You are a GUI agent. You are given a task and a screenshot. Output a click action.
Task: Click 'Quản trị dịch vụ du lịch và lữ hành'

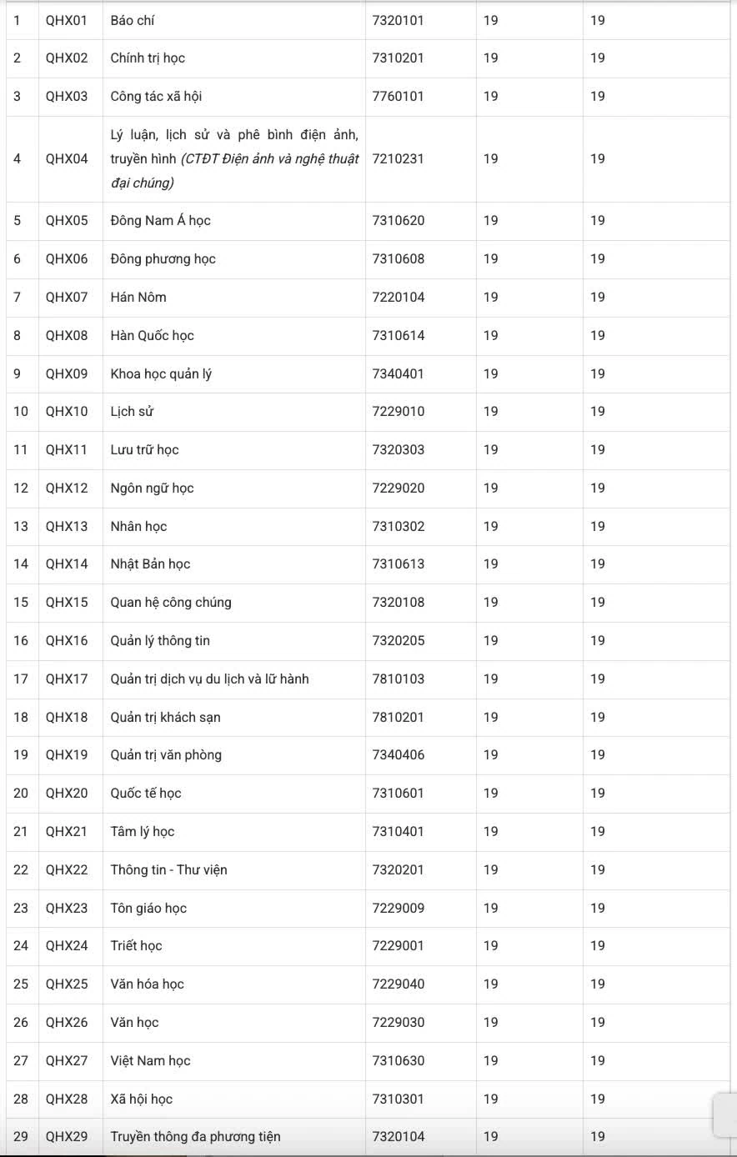coord(210,679)
